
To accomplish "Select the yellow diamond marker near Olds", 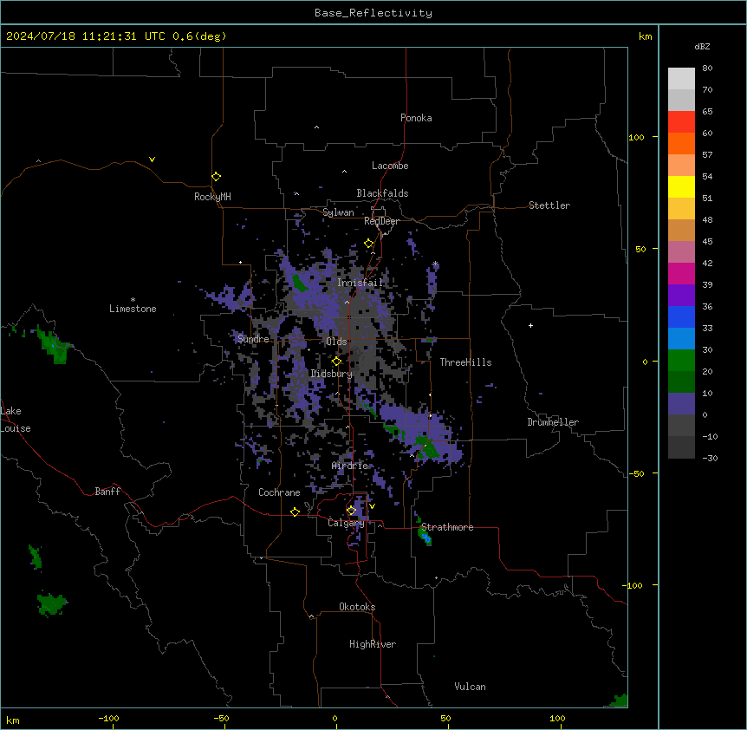I will [x=336, y=361].
